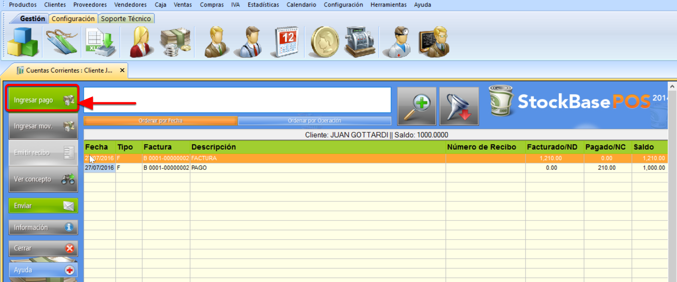This screenshot has width=677, height=282.
Task: Click the Información button
Action: coord(43,227)
